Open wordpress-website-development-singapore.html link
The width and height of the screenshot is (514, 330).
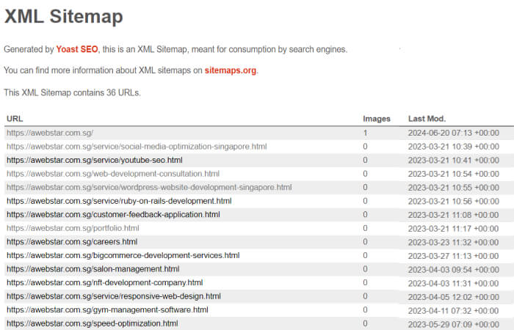tap(149, 187)
